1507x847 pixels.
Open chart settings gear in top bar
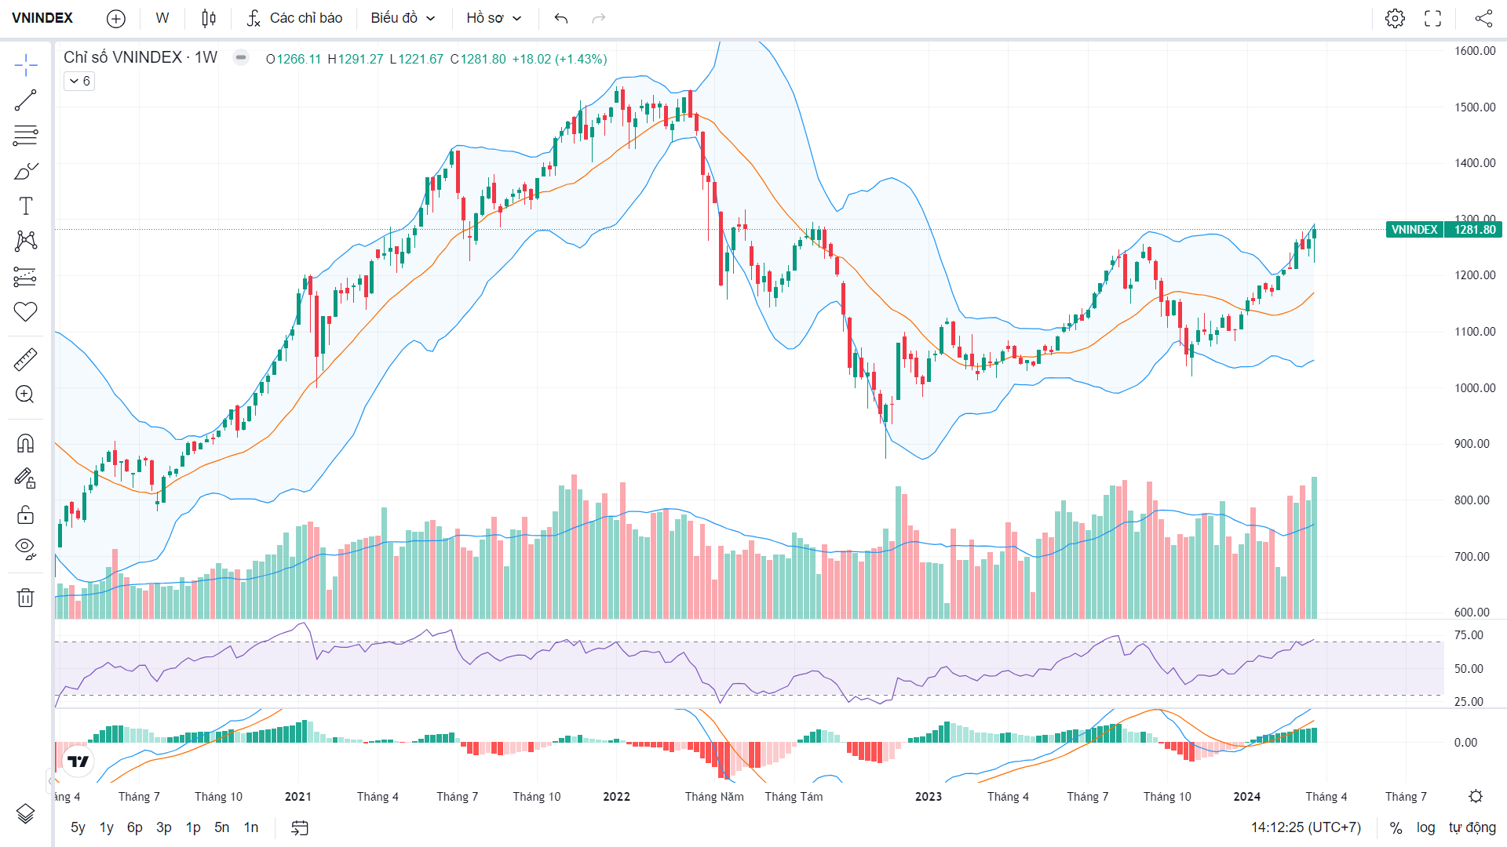click(x=1395, y=19)
